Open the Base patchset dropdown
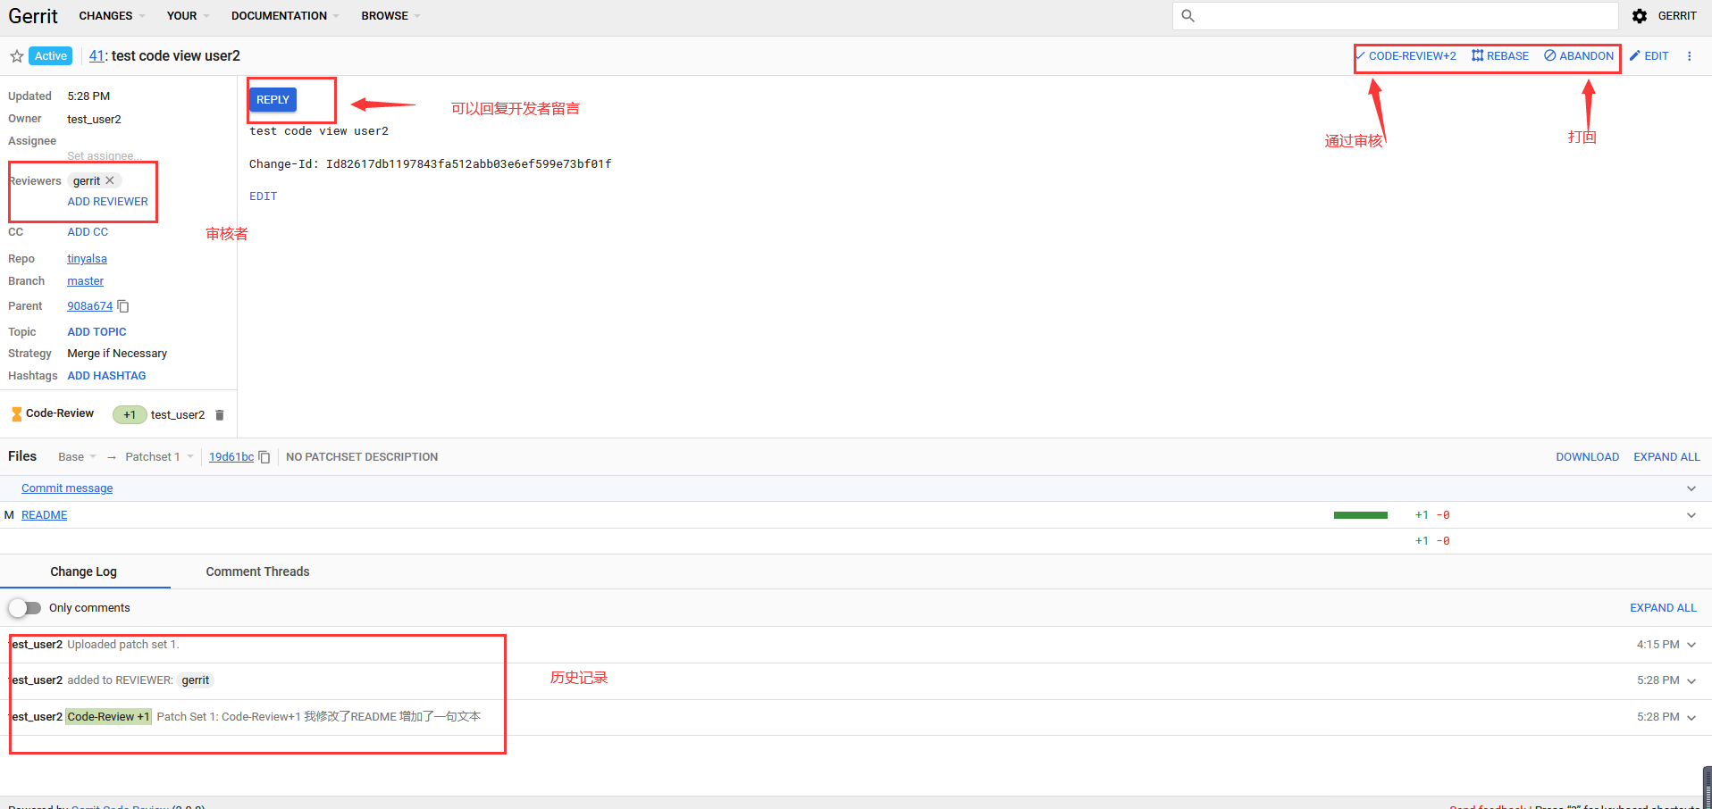The image size is (1712, 809). click(77, 457)
